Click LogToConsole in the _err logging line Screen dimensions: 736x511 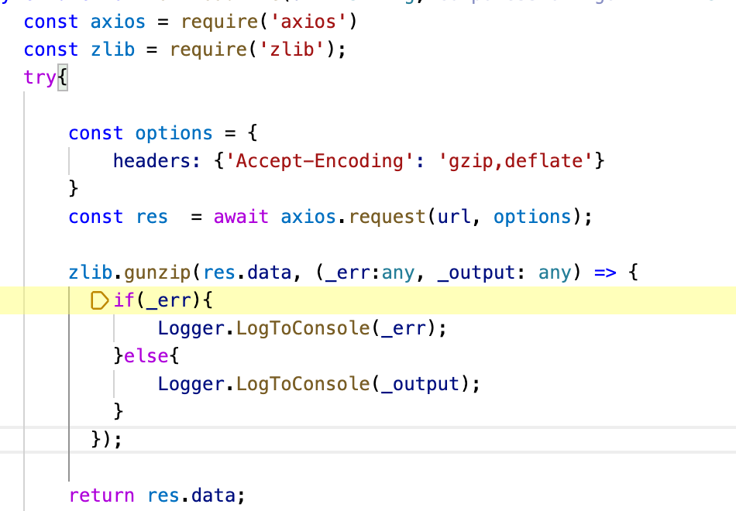[x=303, y=328]
